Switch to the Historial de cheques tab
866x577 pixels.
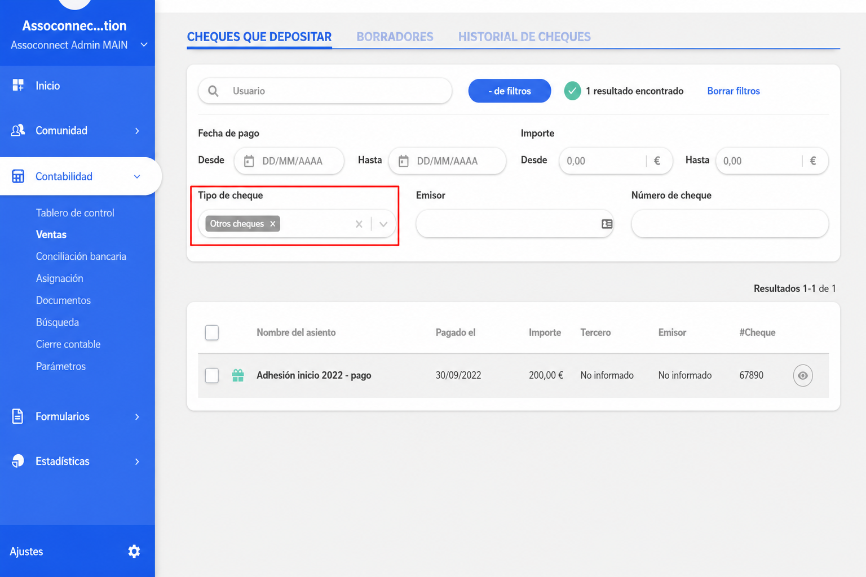tap(524, 37)
